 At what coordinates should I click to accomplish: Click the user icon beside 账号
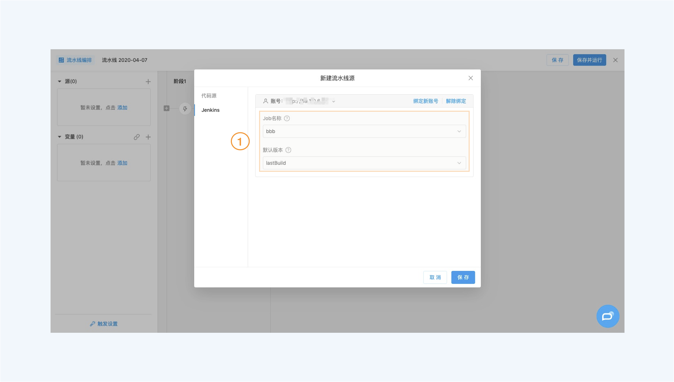point(266,101)
